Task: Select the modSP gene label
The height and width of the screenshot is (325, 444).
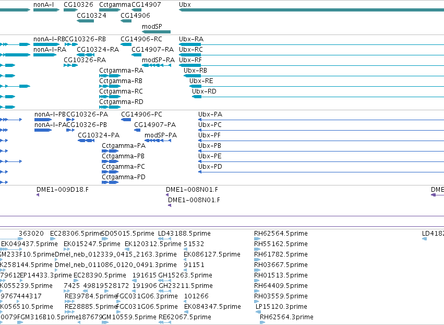Action: 152,26
